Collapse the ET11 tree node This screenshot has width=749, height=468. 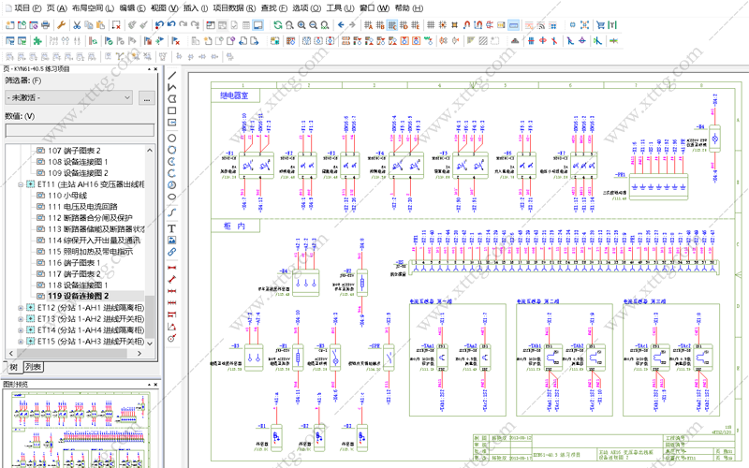[21, 184]
